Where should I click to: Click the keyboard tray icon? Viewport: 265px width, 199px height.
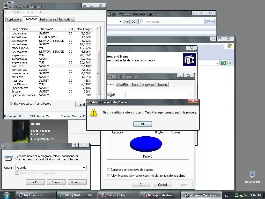click(227, 195)
